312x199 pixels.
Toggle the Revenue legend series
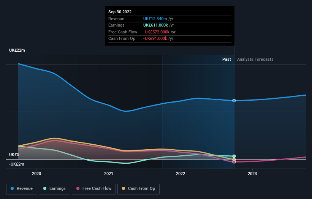tap(22, 189)
